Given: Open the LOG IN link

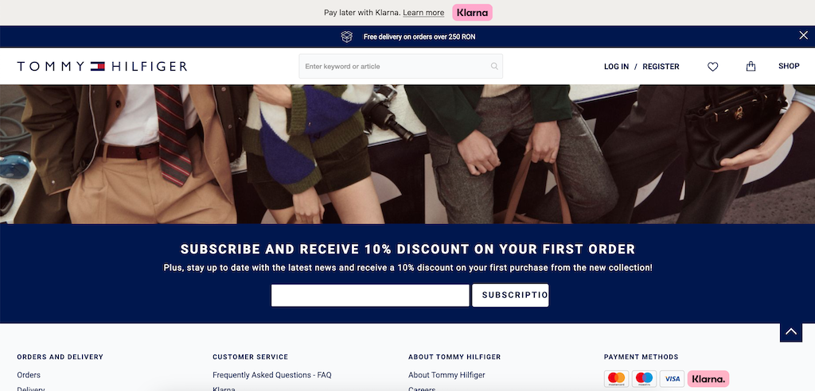Looking at the screenshot, I should [x=617, y=67].
